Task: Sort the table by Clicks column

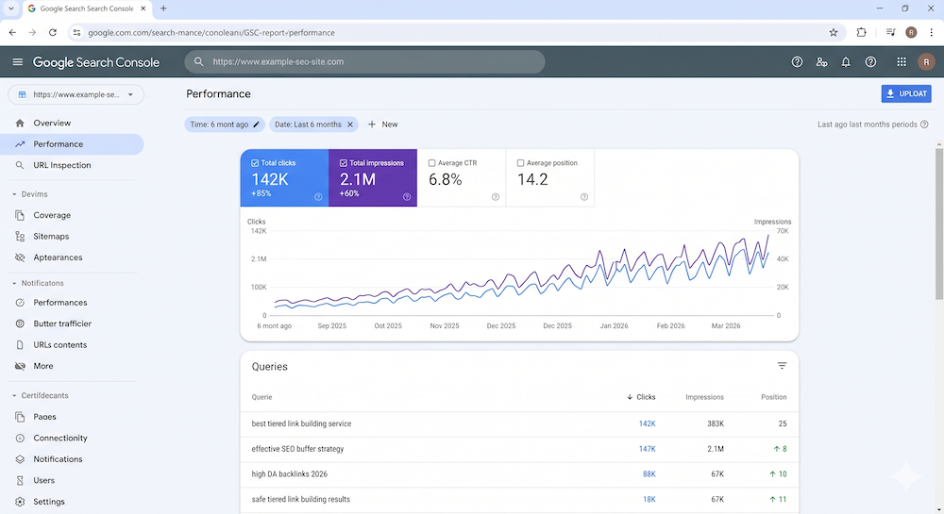Action: tap(641, 397)
